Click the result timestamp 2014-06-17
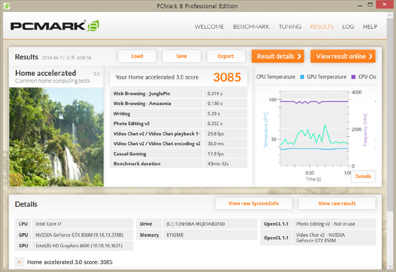Viewport: 396px width, 272px height. coord(67,58)
